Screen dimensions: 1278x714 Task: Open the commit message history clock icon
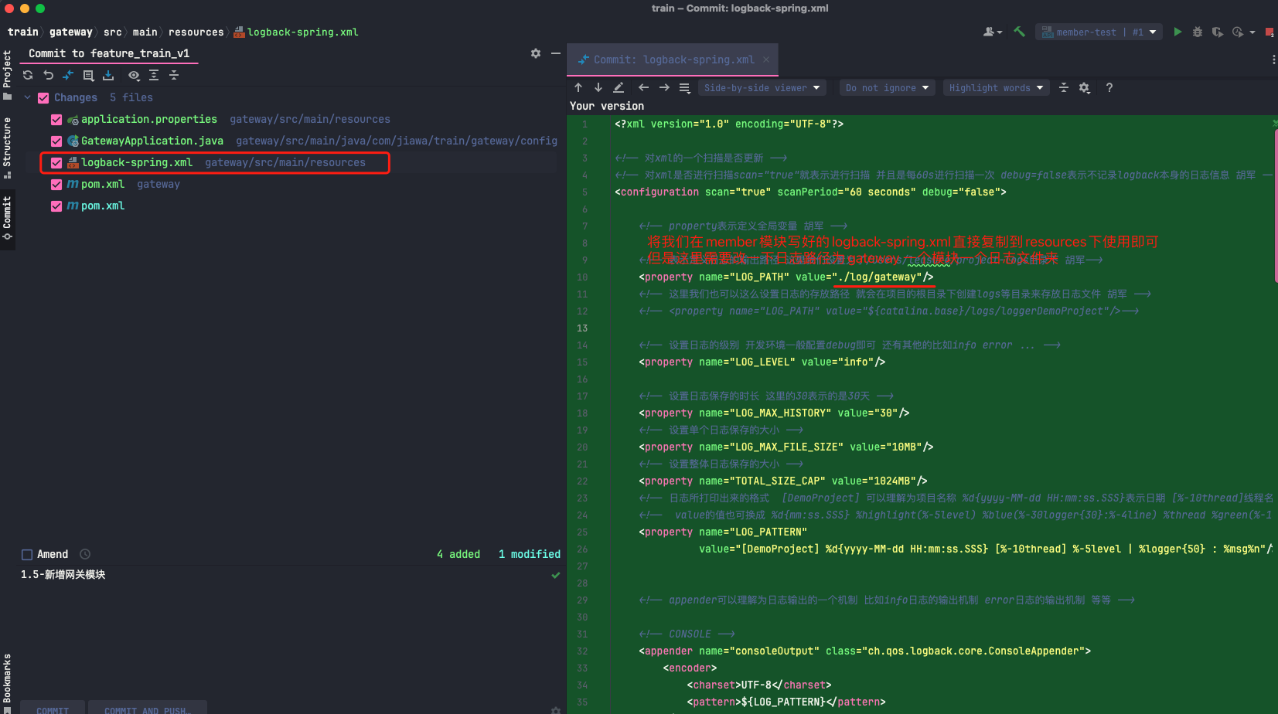point(85,554)
